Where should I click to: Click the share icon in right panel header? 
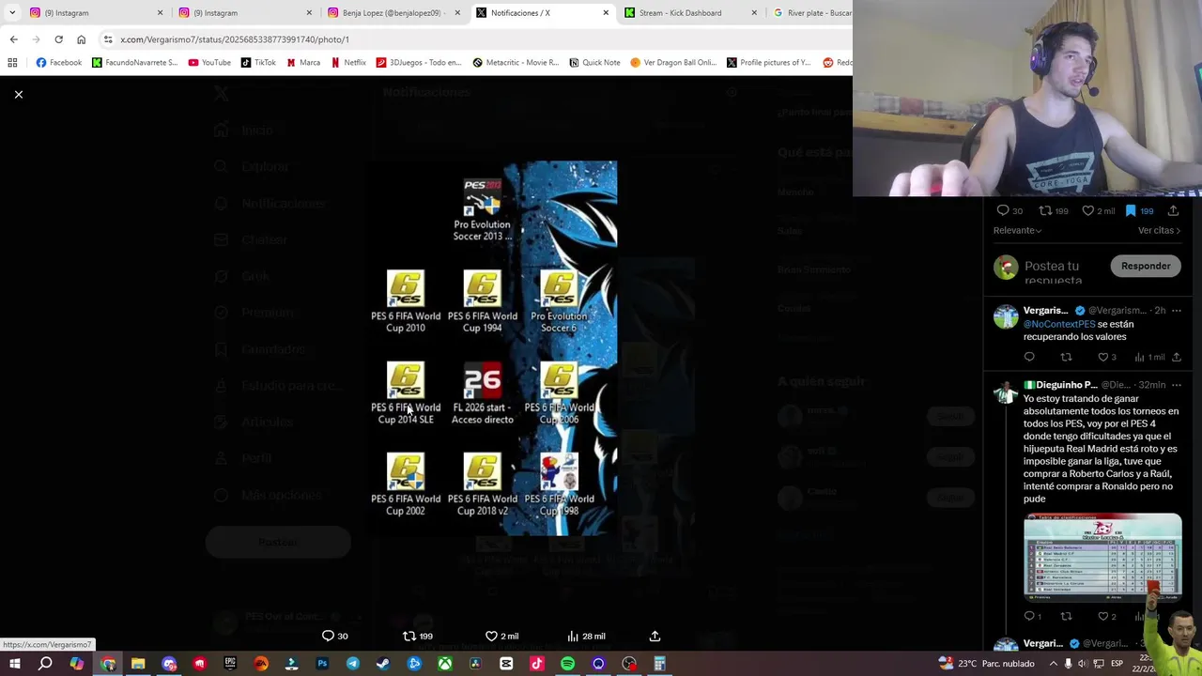coord(1173,210)
